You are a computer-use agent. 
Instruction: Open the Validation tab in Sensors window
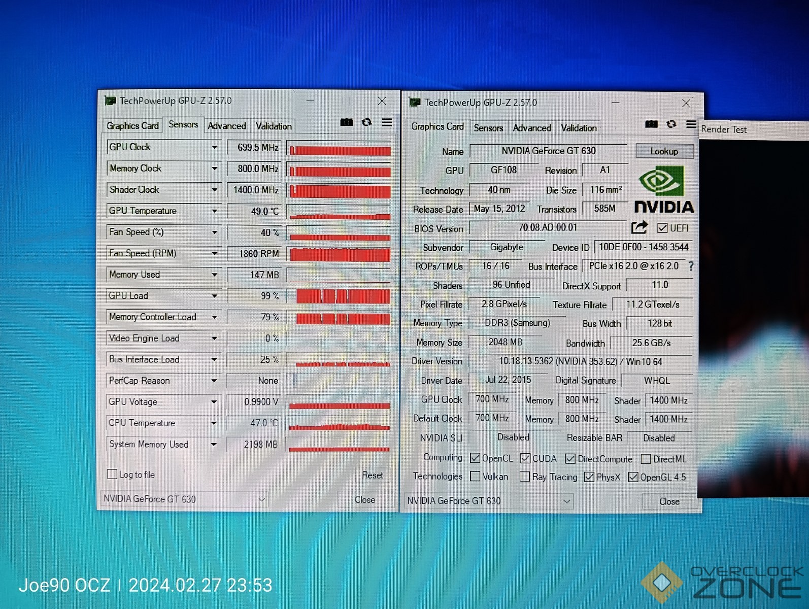tap(274, 126)
